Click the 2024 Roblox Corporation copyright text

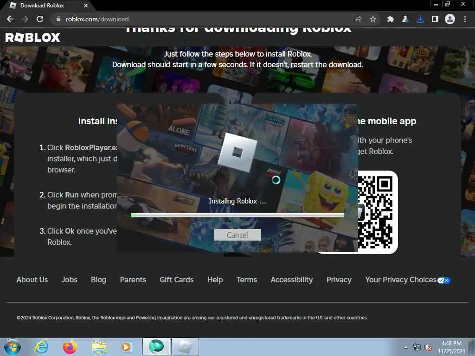[x=192, y=318]
